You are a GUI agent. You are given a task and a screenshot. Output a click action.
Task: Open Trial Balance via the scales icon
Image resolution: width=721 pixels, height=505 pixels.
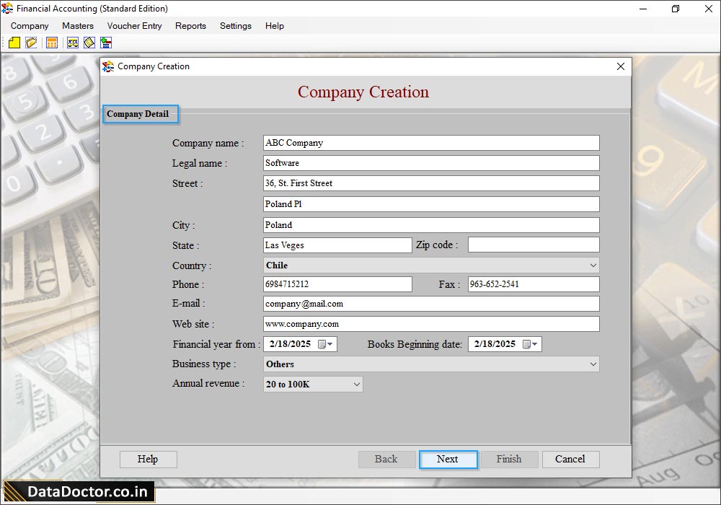coord(72,43)
